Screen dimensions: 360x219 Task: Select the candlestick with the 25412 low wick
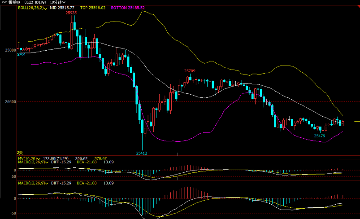tap(143, 134)
